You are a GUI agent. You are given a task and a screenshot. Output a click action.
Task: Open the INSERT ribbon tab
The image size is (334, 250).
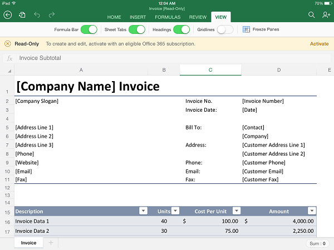coord(137,17)
